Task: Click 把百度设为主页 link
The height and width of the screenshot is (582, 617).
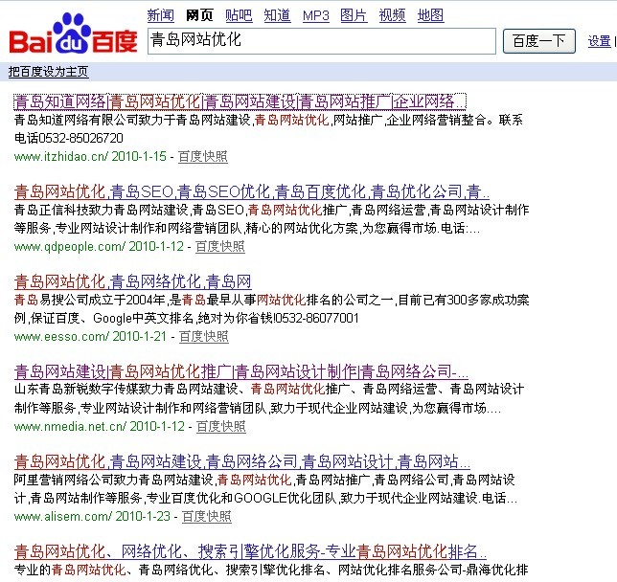Action: pos(48,73)
